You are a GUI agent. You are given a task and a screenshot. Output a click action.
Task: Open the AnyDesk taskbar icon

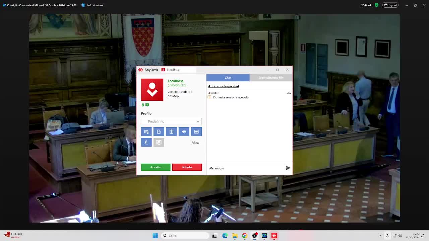coord(274,236)
